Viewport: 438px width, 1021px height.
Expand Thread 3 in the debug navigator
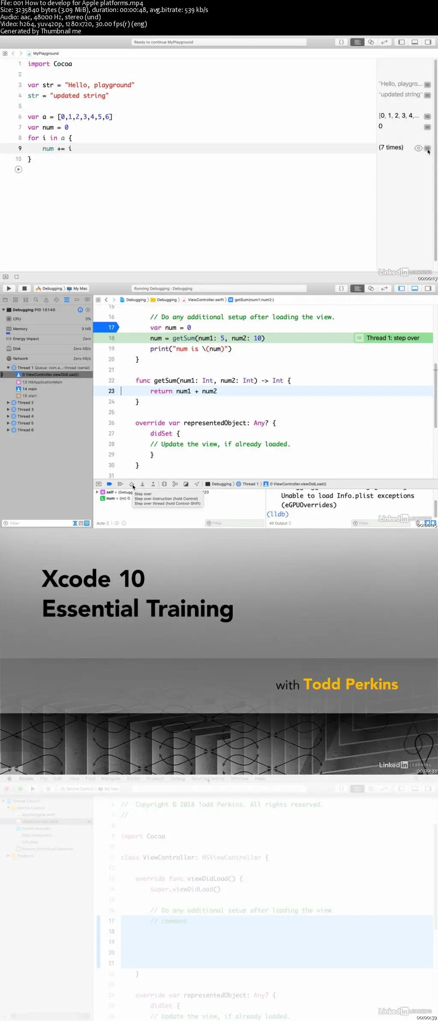tap(8, 409)
